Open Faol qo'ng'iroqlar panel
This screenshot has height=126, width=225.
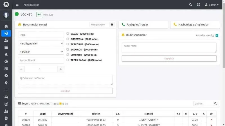tap(143, 25)
